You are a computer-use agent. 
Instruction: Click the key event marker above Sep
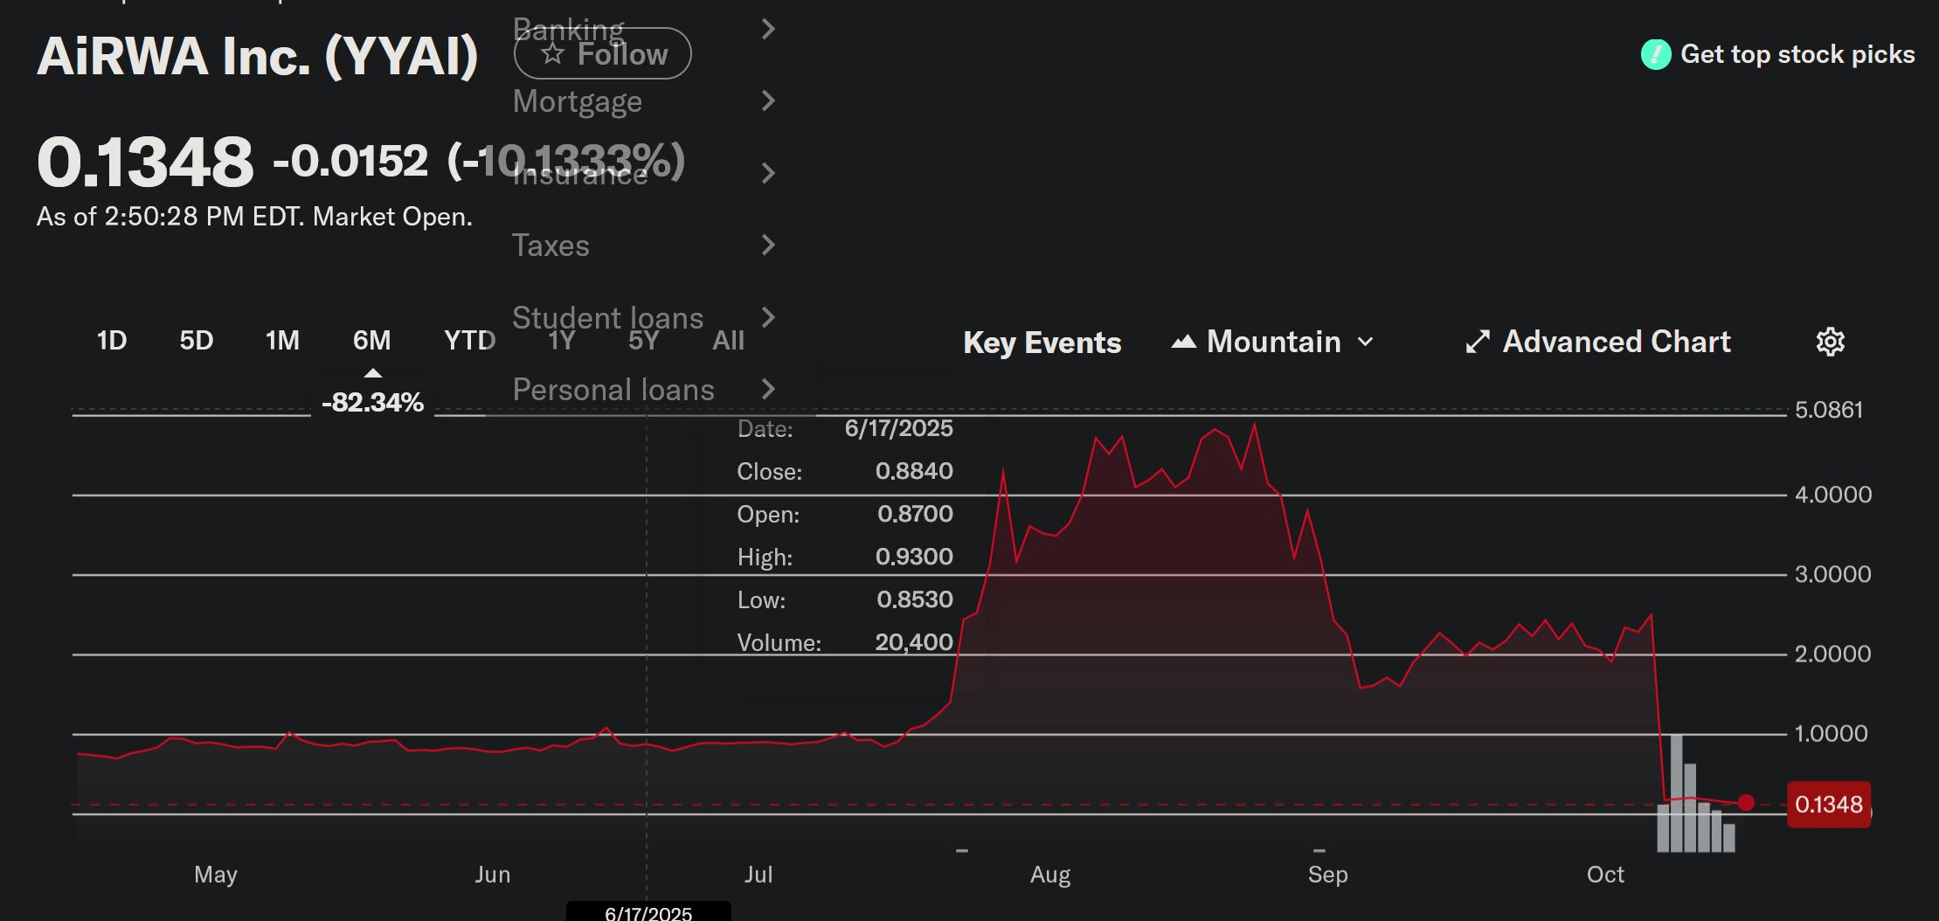click(x=1319, y=850)
